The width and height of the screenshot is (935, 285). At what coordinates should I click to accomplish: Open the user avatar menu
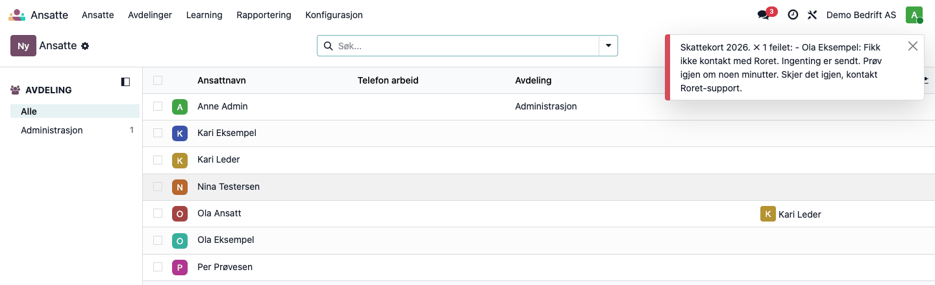coord(914,15)
